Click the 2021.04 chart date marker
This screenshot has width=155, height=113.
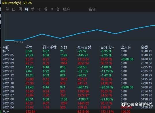(x=18, y=42)
